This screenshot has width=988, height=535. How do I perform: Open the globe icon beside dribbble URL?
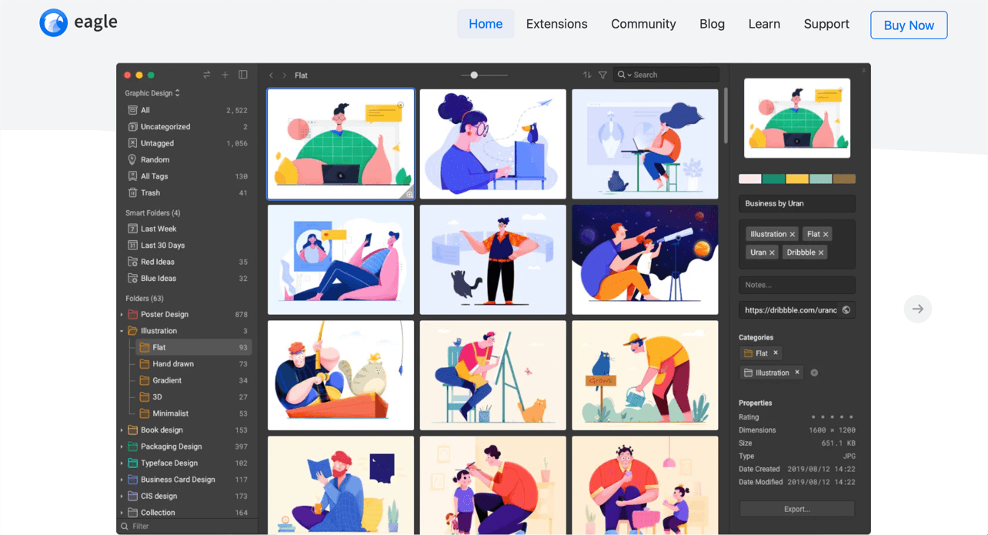coord(846,310)
